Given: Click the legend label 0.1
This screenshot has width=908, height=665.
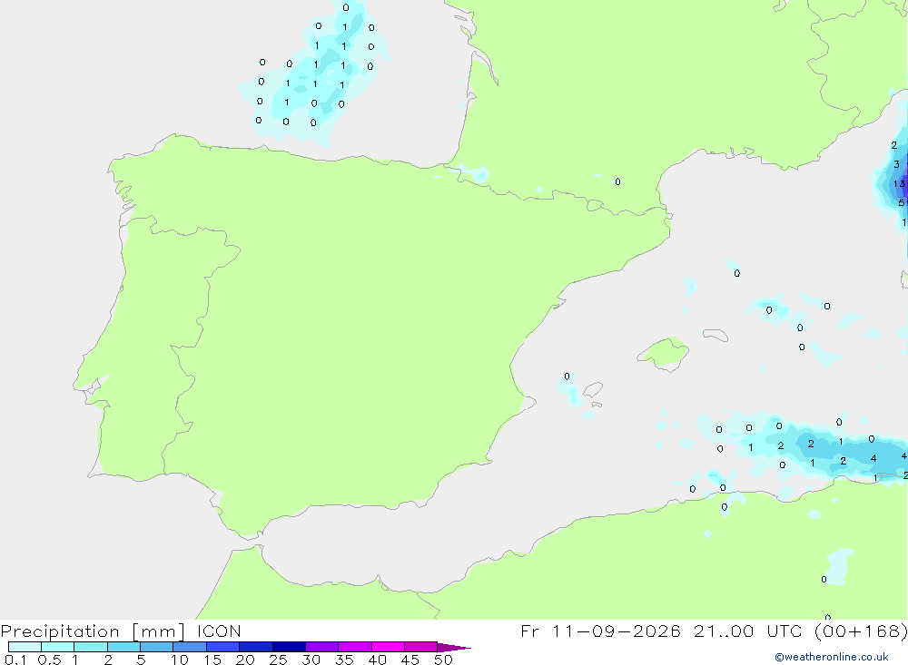Looking at the screenshot, I should pos(15,660).
